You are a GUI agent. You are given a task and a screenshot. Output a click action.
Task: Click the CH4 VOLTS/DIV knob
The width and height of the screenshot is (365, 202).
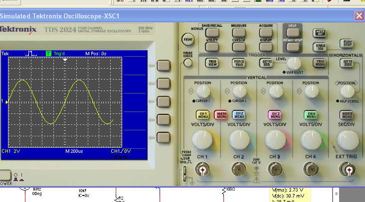pyautogui.click(x=311, y=139)
